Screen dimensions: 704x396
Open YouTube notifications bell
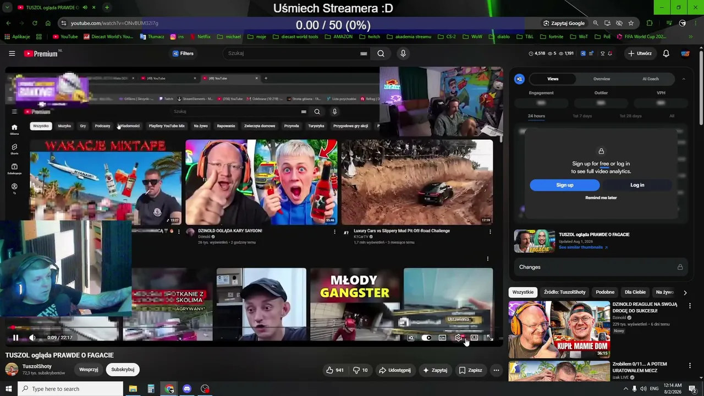[x=666, y=53]
